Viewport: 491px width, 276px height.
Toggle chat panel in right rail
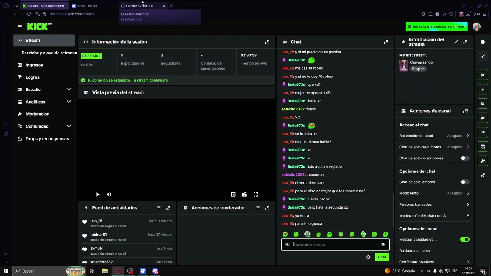[483, 118]
